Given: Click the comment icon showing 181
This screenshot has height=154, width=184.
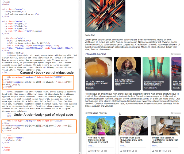Looking at the screenshot, I should point(160,151).
